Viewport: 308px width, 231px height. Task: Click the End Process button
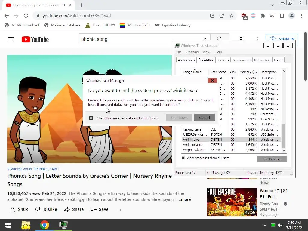point(272,159)
